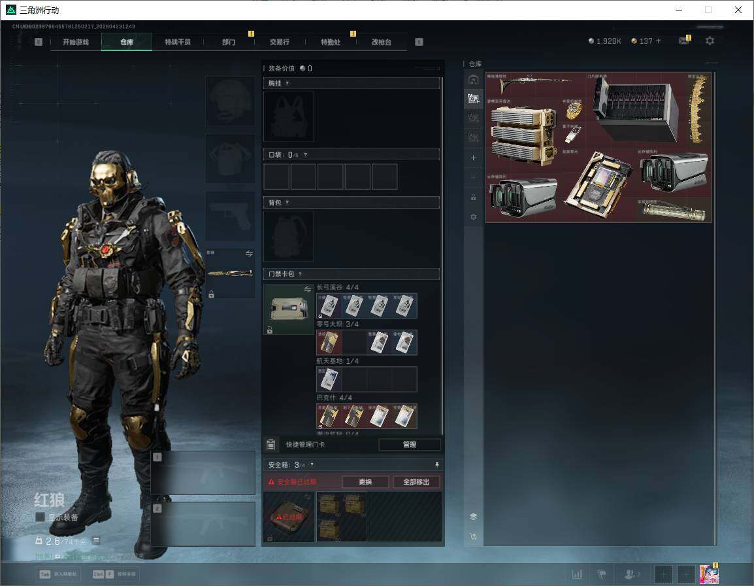Select the 仓库 tab
The width and height of the screenshot is (754, 586).
(x=127, y=42)
